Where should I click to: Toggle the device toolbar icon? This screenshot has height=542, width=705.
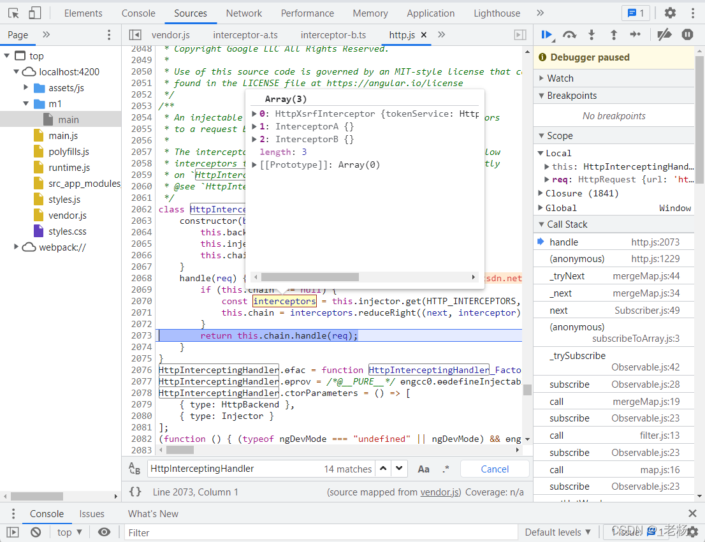(x=34, y=13)
